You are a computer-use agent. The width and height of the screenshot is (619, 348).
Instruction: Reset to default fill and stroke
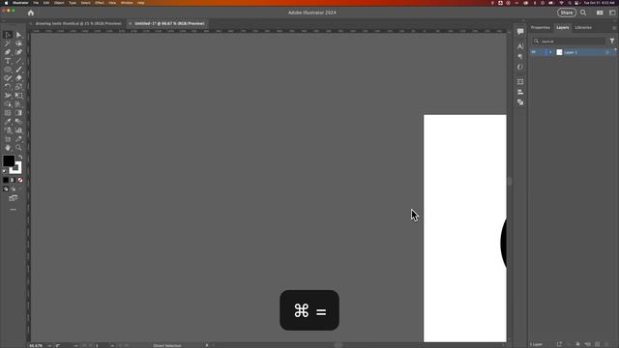coord(4,171)
